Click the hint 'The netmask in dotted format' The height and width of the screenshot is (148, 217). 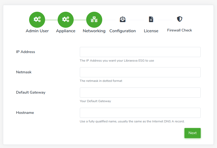(101, 81)
